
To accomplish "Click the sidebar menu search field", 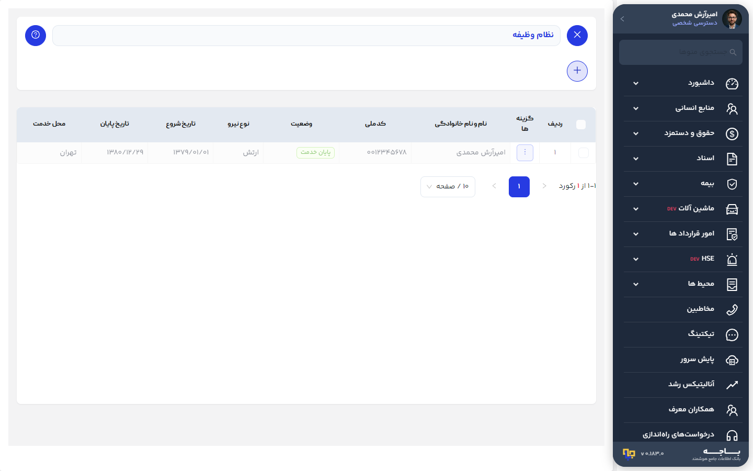I will click(x=681, y=52).
